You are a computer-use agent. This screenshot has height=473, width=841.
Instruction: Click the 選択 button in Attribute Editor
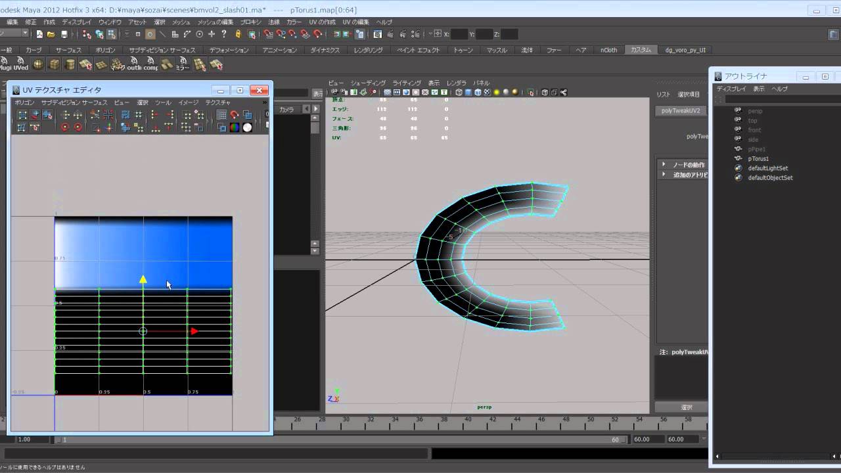point(686,407)
